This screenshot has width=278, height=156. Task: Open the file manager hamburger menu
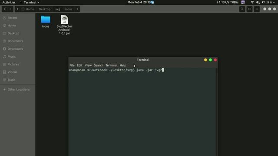tap(257, 9)
